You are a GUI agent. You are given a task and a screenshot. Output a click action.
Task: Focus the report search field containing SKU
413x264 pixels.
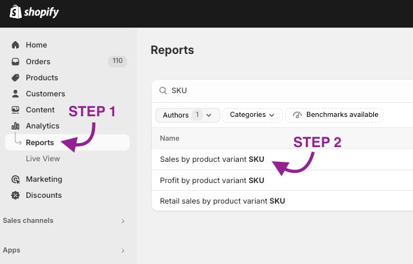282,91
